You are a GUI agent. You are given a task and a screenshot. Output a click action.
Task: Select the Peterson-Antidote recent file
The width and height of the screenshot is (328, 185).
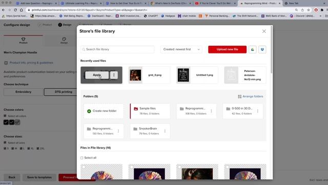point(245,75)
